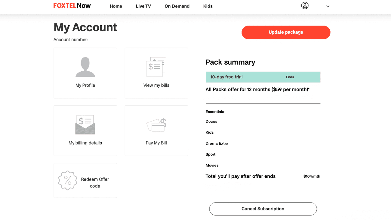Open the Live TV menu item
Image resolution: width=391 pixels, height=220 pixels.
143,6
